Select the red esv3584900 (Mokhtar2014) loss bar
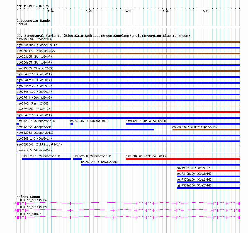Image resolution: width=248 pixels, height=233 pixels. 183,159
